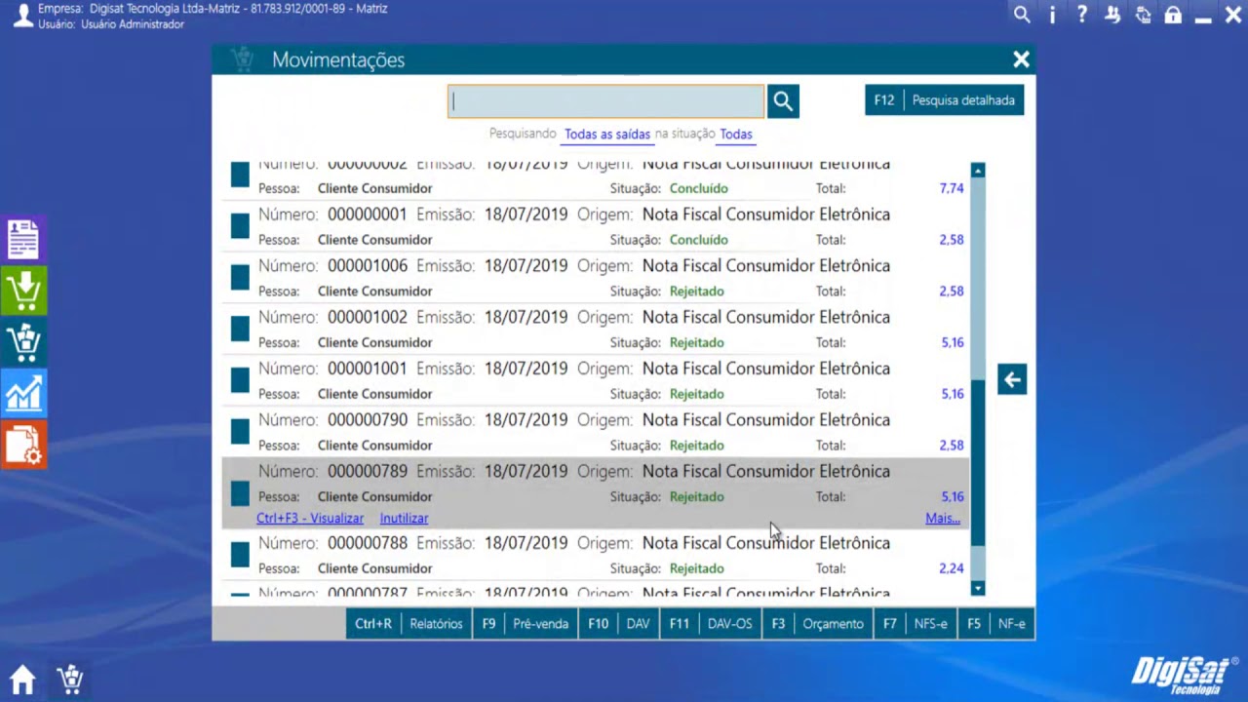The width and height of the screenshot is (1248, 702).
Task: Click the 'Usuário Administrador' text in the header
Action: point(133,24)
